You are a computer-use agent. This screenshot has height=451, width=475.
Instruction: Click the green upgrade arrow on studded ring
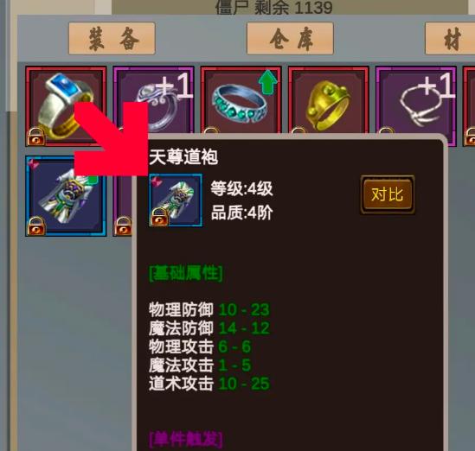click(267, 82)
